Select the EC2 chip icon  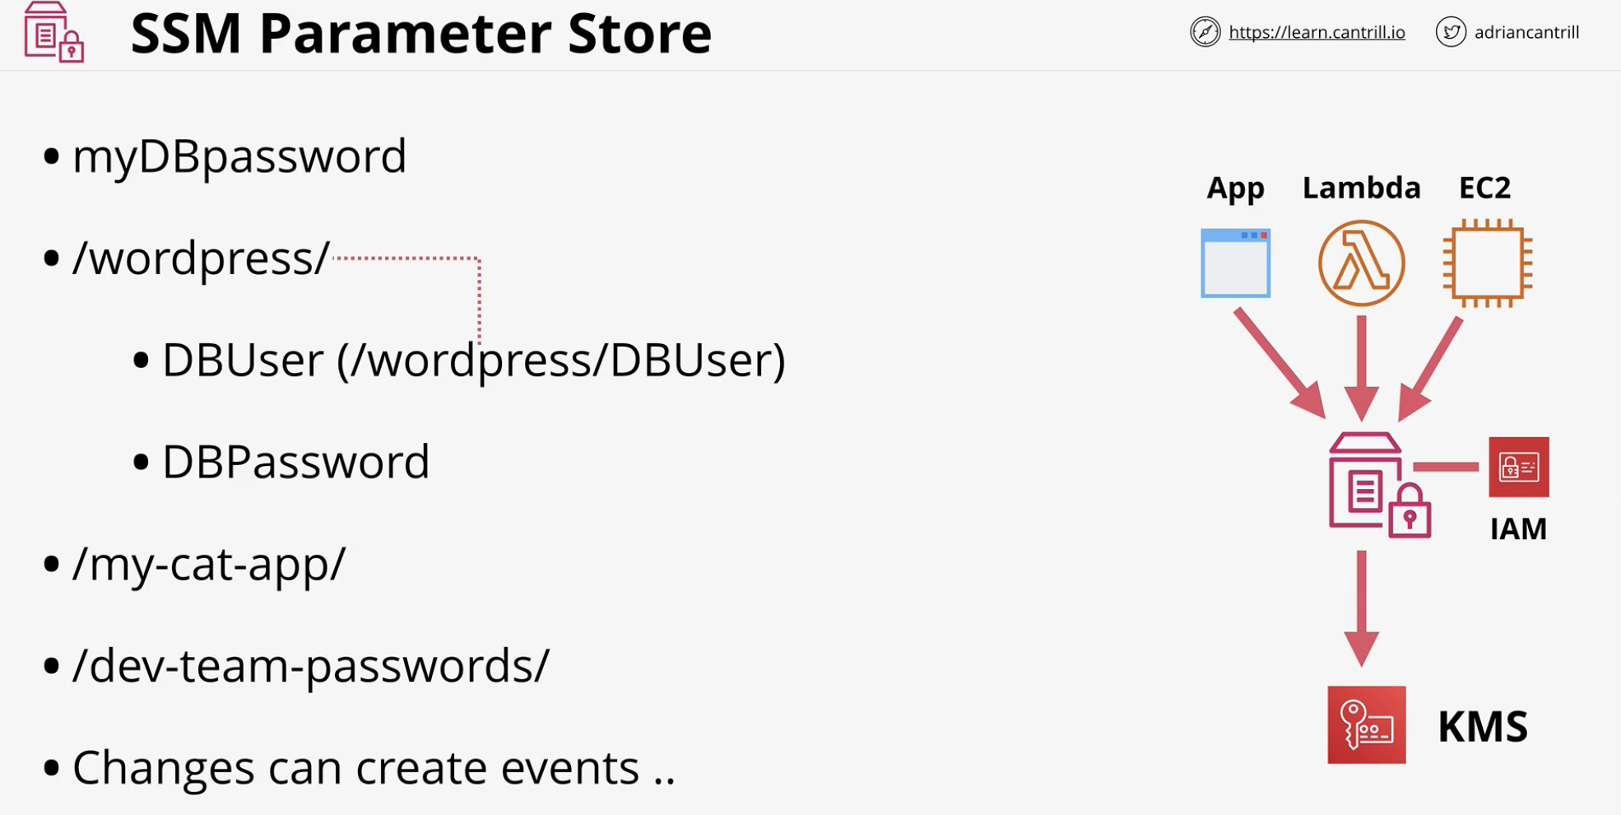click(1488, 263)
